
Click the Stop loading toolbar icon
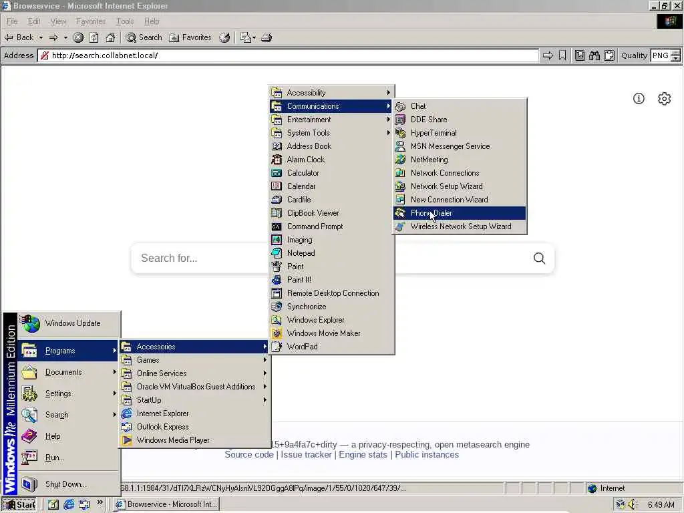point(78,37)
